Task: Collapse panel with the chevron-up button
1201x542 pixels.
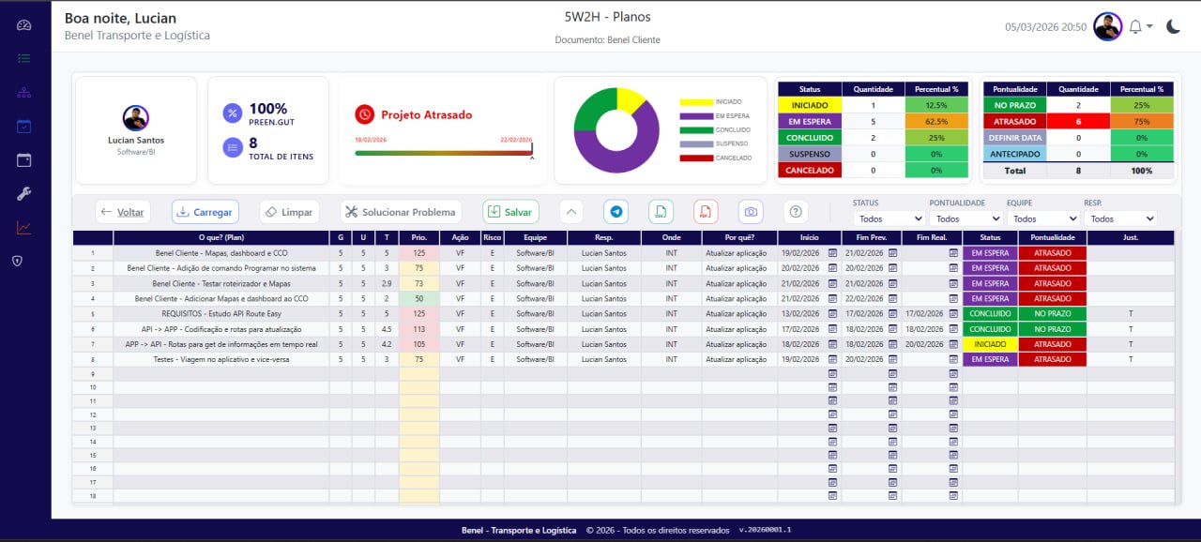Action: tap(571, 212)
